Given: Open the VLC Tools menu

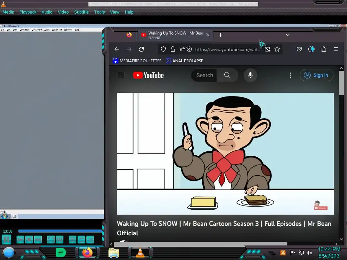Looking at the screenshot, I should pyautogui.click(x=99, y=12).
